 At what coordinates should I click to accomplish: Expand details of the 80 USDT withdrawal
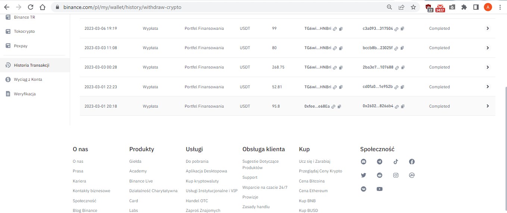pos(487,48)
